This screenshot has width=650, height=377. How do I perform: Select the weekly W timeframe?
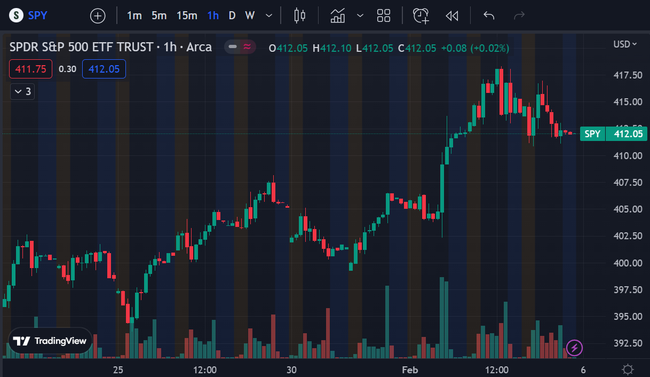point(250,15)
